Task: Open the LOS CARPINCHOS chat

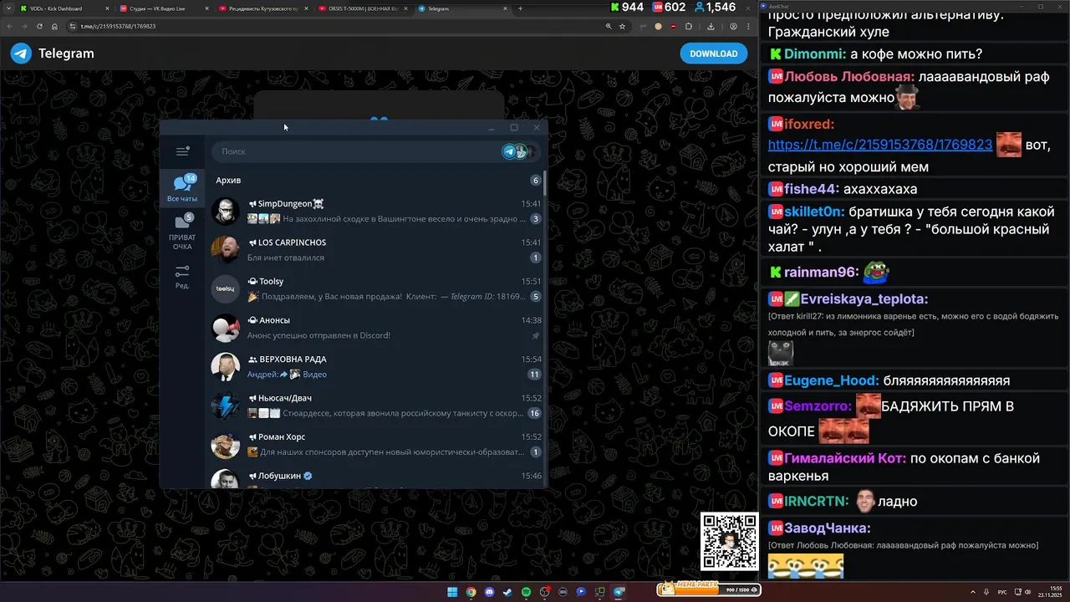Action: click(x=376, y=250)
